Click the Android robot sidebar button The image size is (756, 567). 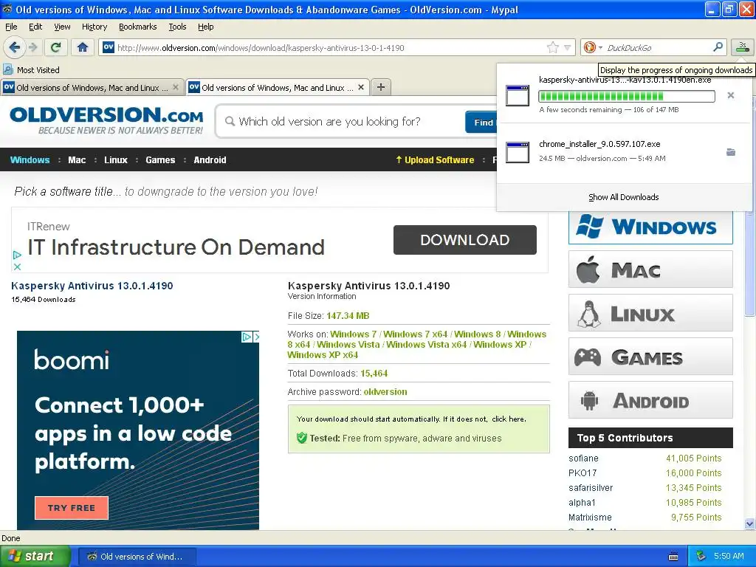point(650,399)
